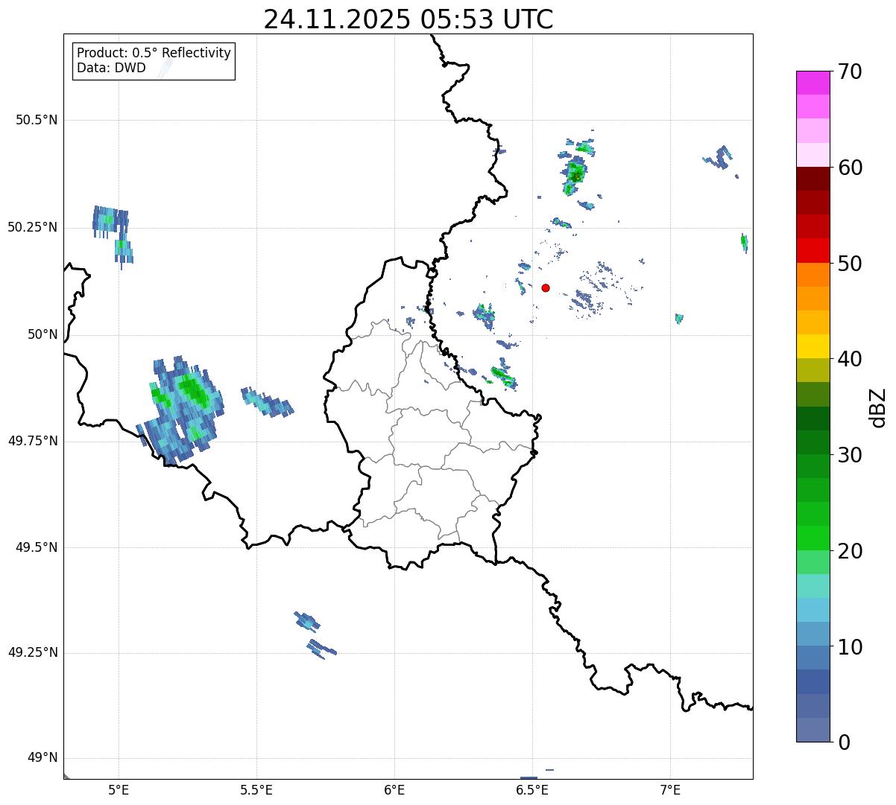Image resolution: width=896 pixels, height=805 pixels.
Task: Click the 50.25°N latitude label
Action: [x=33, y=227]
